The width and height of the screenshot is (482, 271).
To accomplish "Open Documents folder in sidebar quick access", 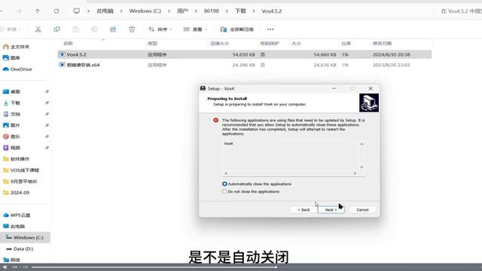I will point(11,114).
